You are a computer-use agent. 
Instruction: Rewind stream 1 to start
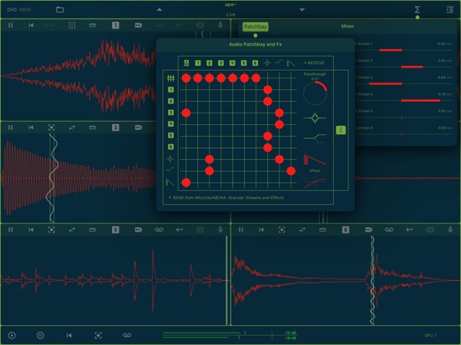point(31,25)
